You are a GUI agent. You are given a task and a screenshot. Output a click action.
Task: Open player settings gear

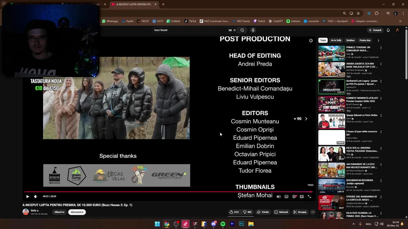pyautogui.click(x=294, y=197)
